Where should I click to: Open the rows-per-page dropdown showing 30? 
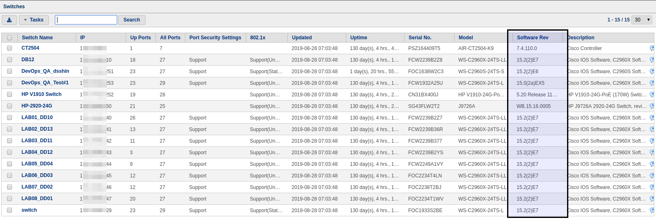642,20
